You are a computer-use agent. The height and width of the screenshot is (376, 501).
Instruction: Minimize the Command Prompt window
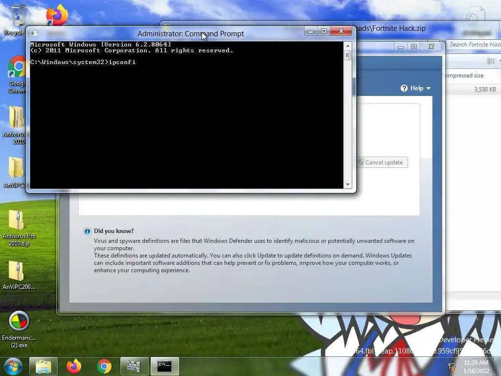pos(310,31)
